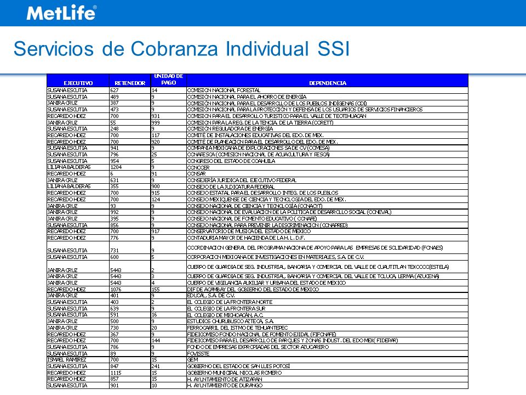Click the MetLife logo in the header
526x395 pixels.
click(x=61, y=13)
